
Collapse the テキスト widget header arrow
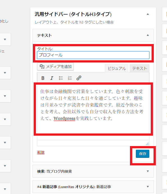coord(148,35)
